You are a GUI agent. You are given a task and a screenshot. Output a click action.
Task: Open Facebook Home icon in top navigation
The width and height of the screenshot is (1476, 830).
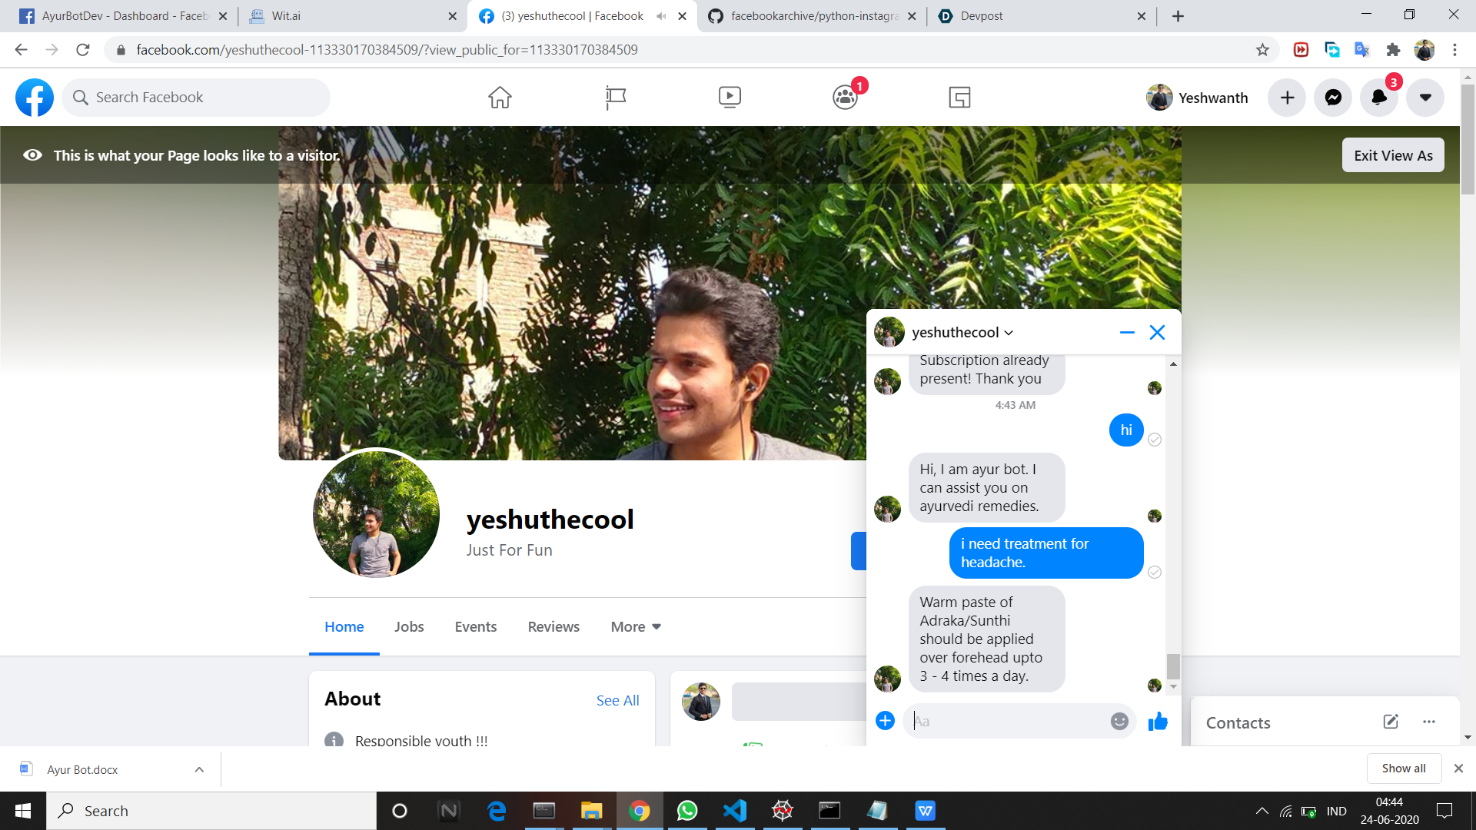tap(500, 98)
